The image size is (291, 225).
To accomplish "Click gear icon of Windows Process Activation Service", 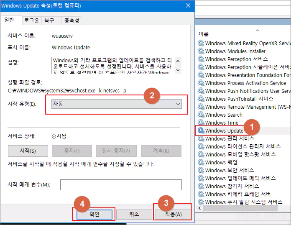I will click(201, 83).
